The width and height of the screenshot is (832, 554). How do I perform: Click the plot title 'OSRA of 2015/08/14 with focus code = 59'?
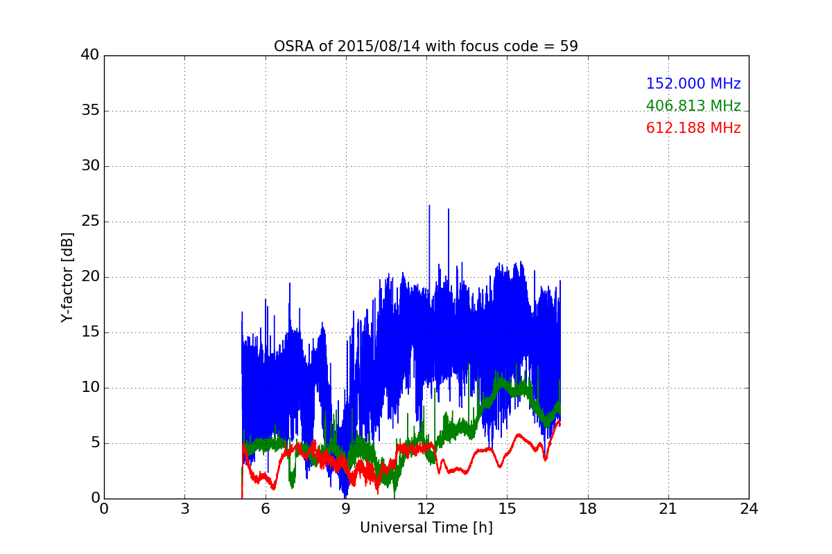(426, 46)
